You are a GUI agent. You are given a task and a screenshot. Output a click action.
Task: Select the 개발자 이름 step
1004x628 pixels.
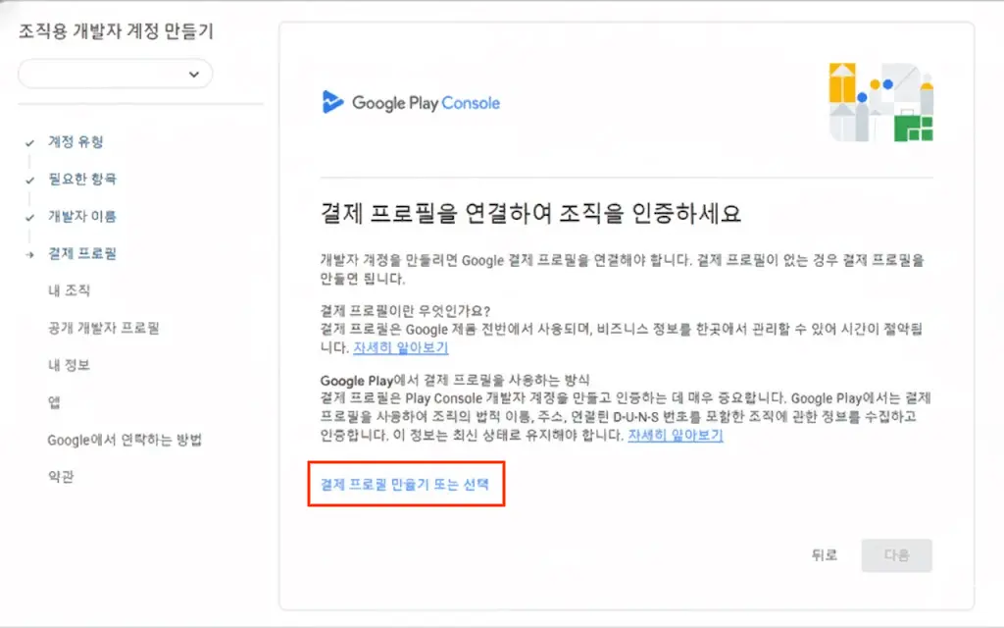tap(82, 216)
